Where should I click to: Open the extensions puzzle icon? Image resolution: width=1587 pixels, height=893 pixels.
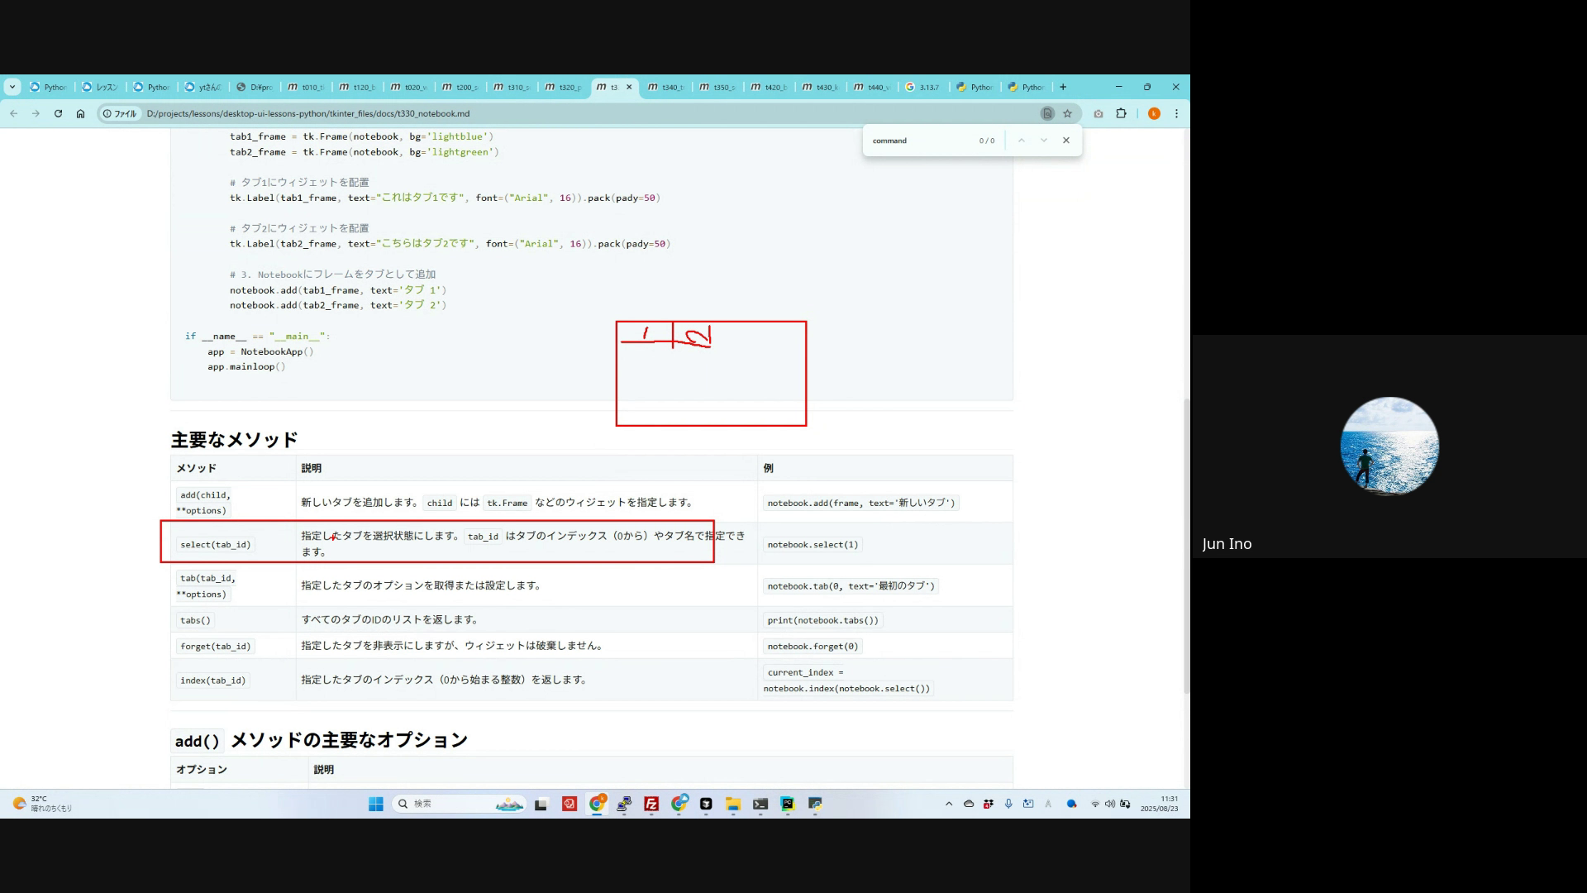point(1121,114)
